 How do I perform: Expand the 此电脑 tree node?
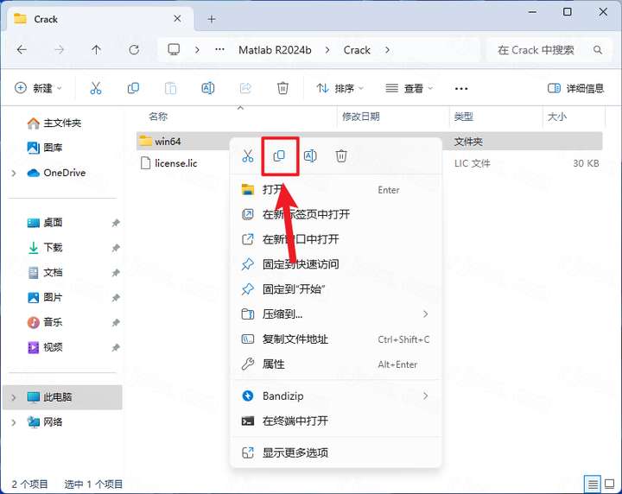coord(14,397)
